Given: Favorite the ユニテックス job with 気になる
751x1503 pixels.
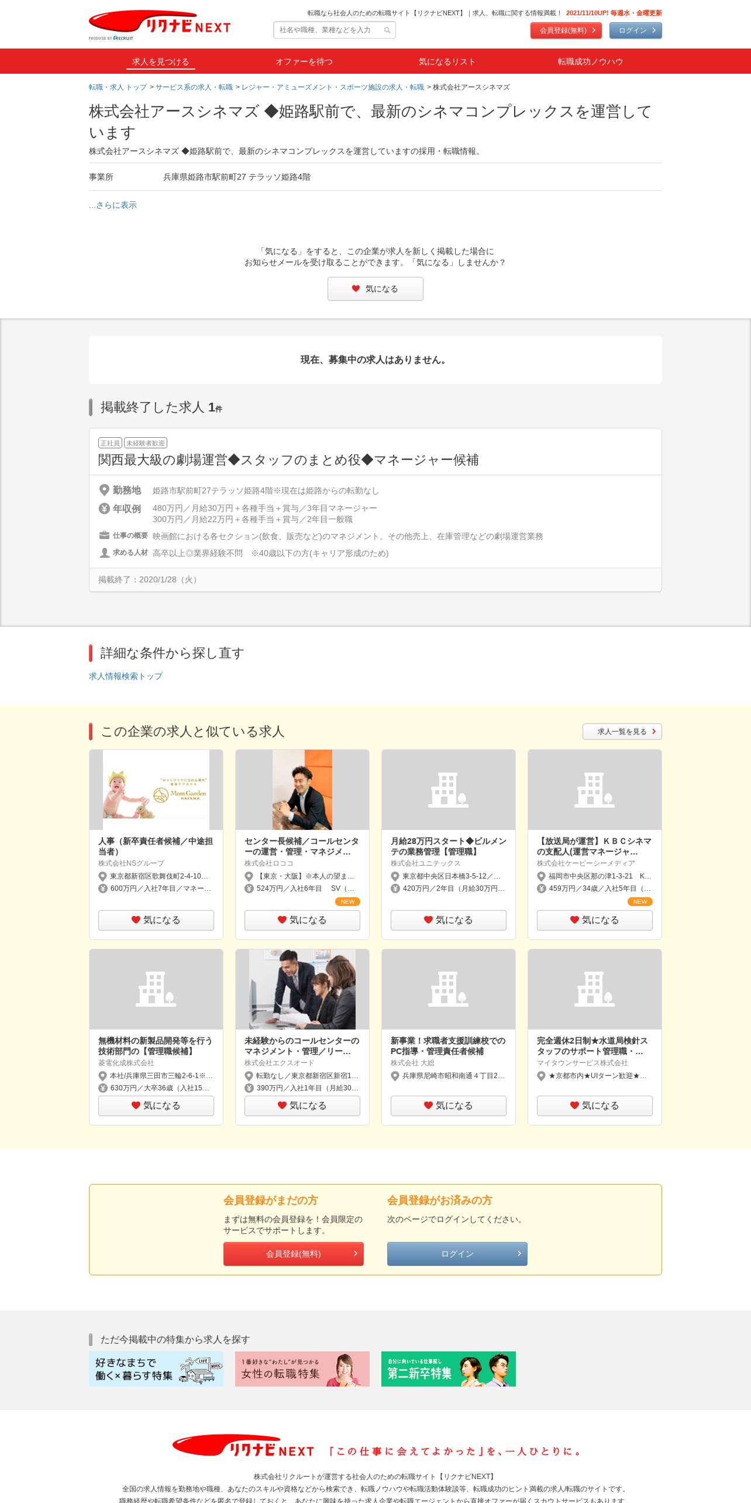Looking at the screenshot, I should tap(449, 920).
